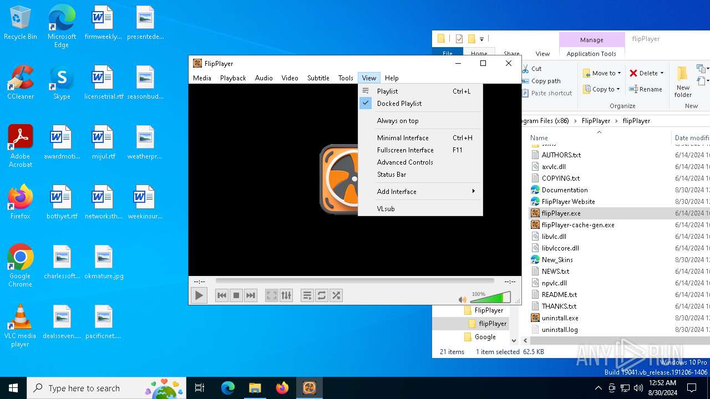Screen dimensions: 710x399
Task: Click the Windows Start button
Action: [x=13, y=388]
